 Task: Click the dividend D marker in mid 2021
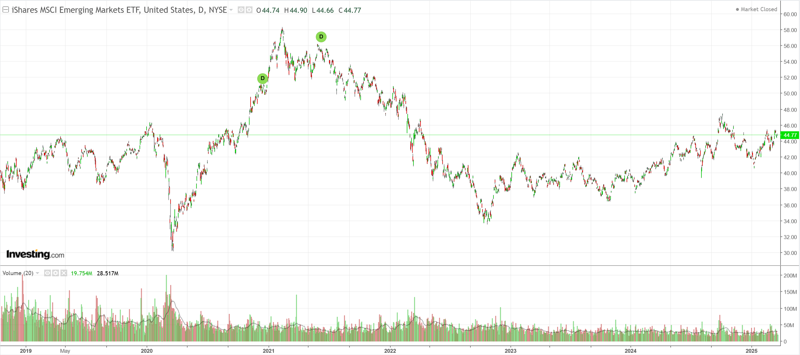pyautogui.click(x=321, y=37)
